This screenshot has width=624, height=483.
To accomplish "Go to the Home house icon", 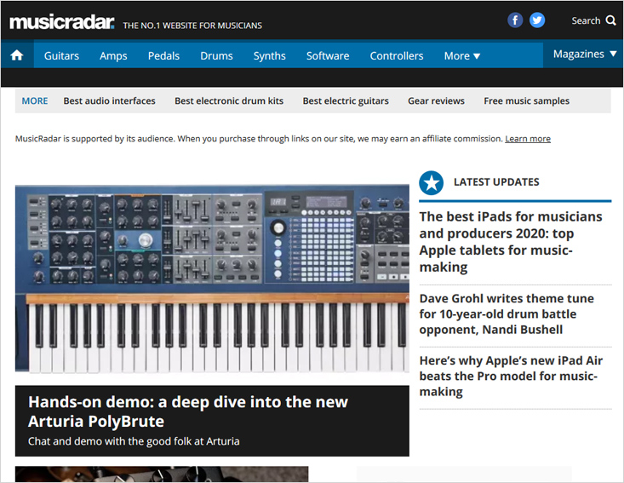I will pos(17,55).
